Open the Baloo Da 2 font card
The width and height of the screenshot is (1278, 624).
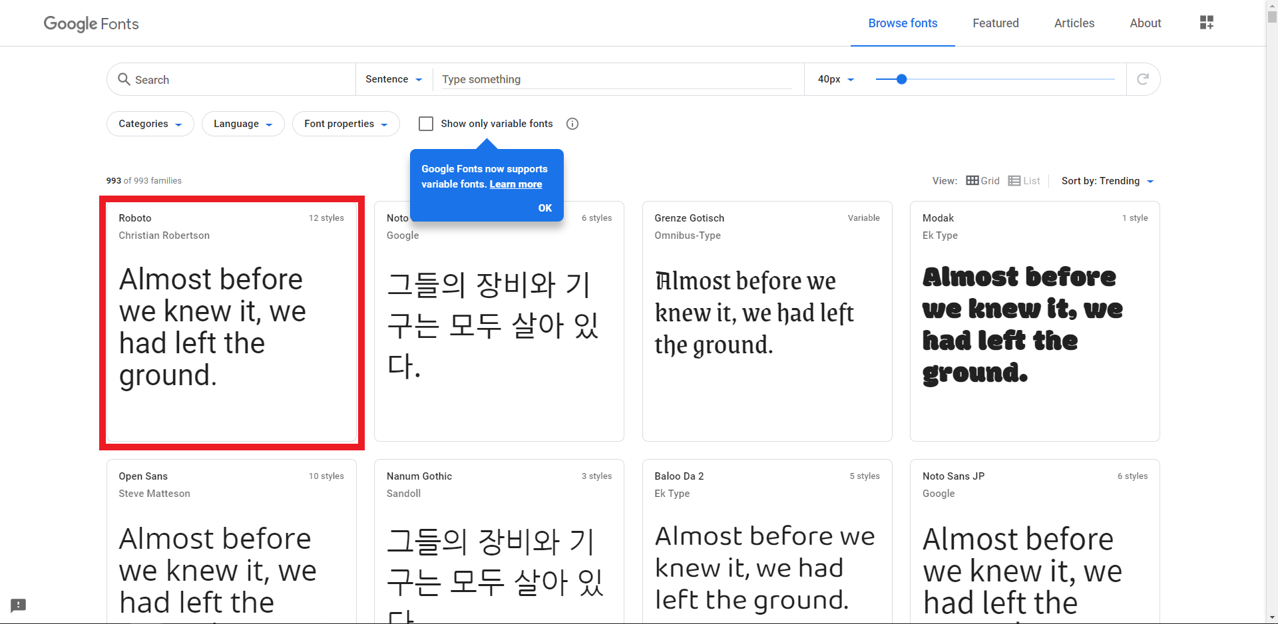click(767, 542)
